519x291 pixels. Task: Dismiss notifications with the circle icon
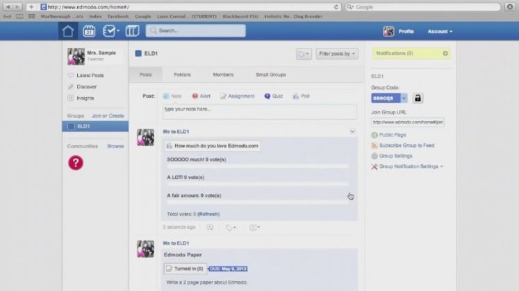pos(445,53)
